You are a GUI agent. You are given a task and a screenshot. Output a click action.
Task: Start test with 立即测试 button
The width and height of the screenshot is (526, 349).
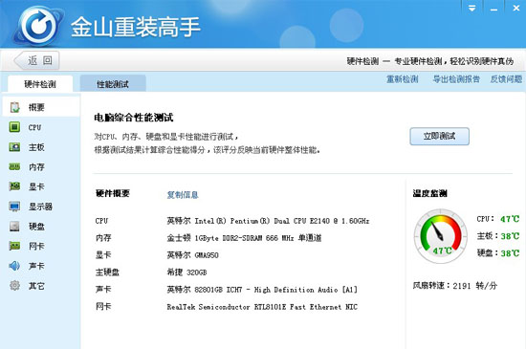pyautogui.click(x=440, y=137)
